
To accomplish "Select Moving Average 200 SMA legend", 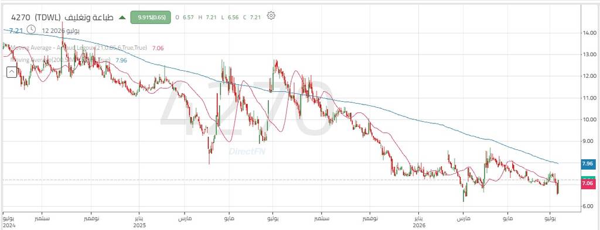I will (60, 60).
